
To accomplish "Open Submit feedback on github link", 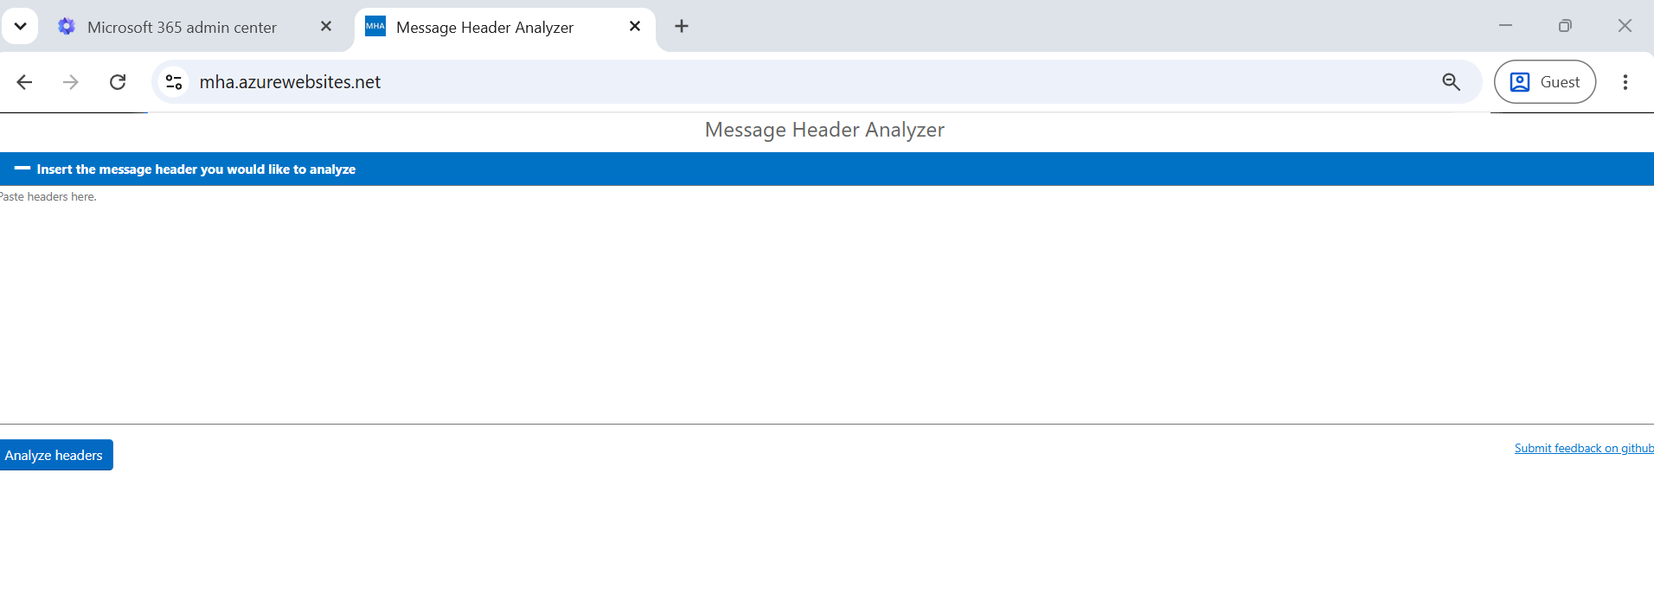I will 1584,448.
